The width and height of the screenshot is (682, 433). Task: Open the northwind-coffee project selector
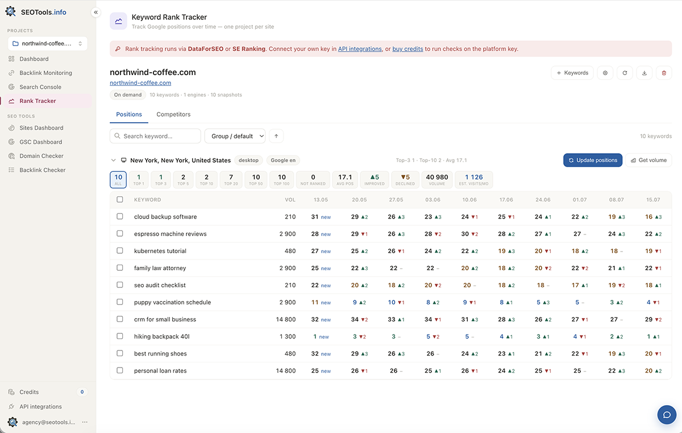click(x=48, y=43)
